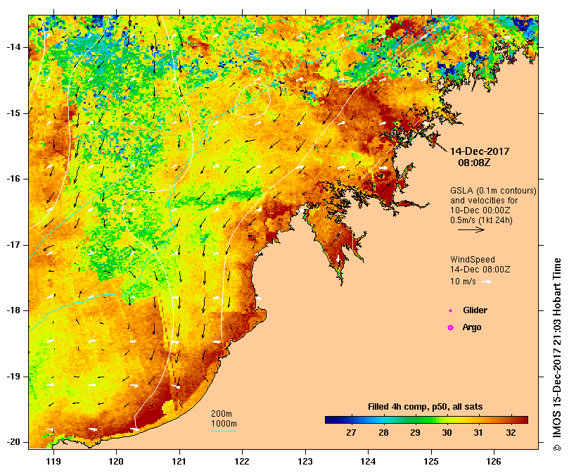Image resolution: width=569 pixels, height=473 pixels.
Task: Click the longitude axis label '125'
Action: (x=431, y=461)
